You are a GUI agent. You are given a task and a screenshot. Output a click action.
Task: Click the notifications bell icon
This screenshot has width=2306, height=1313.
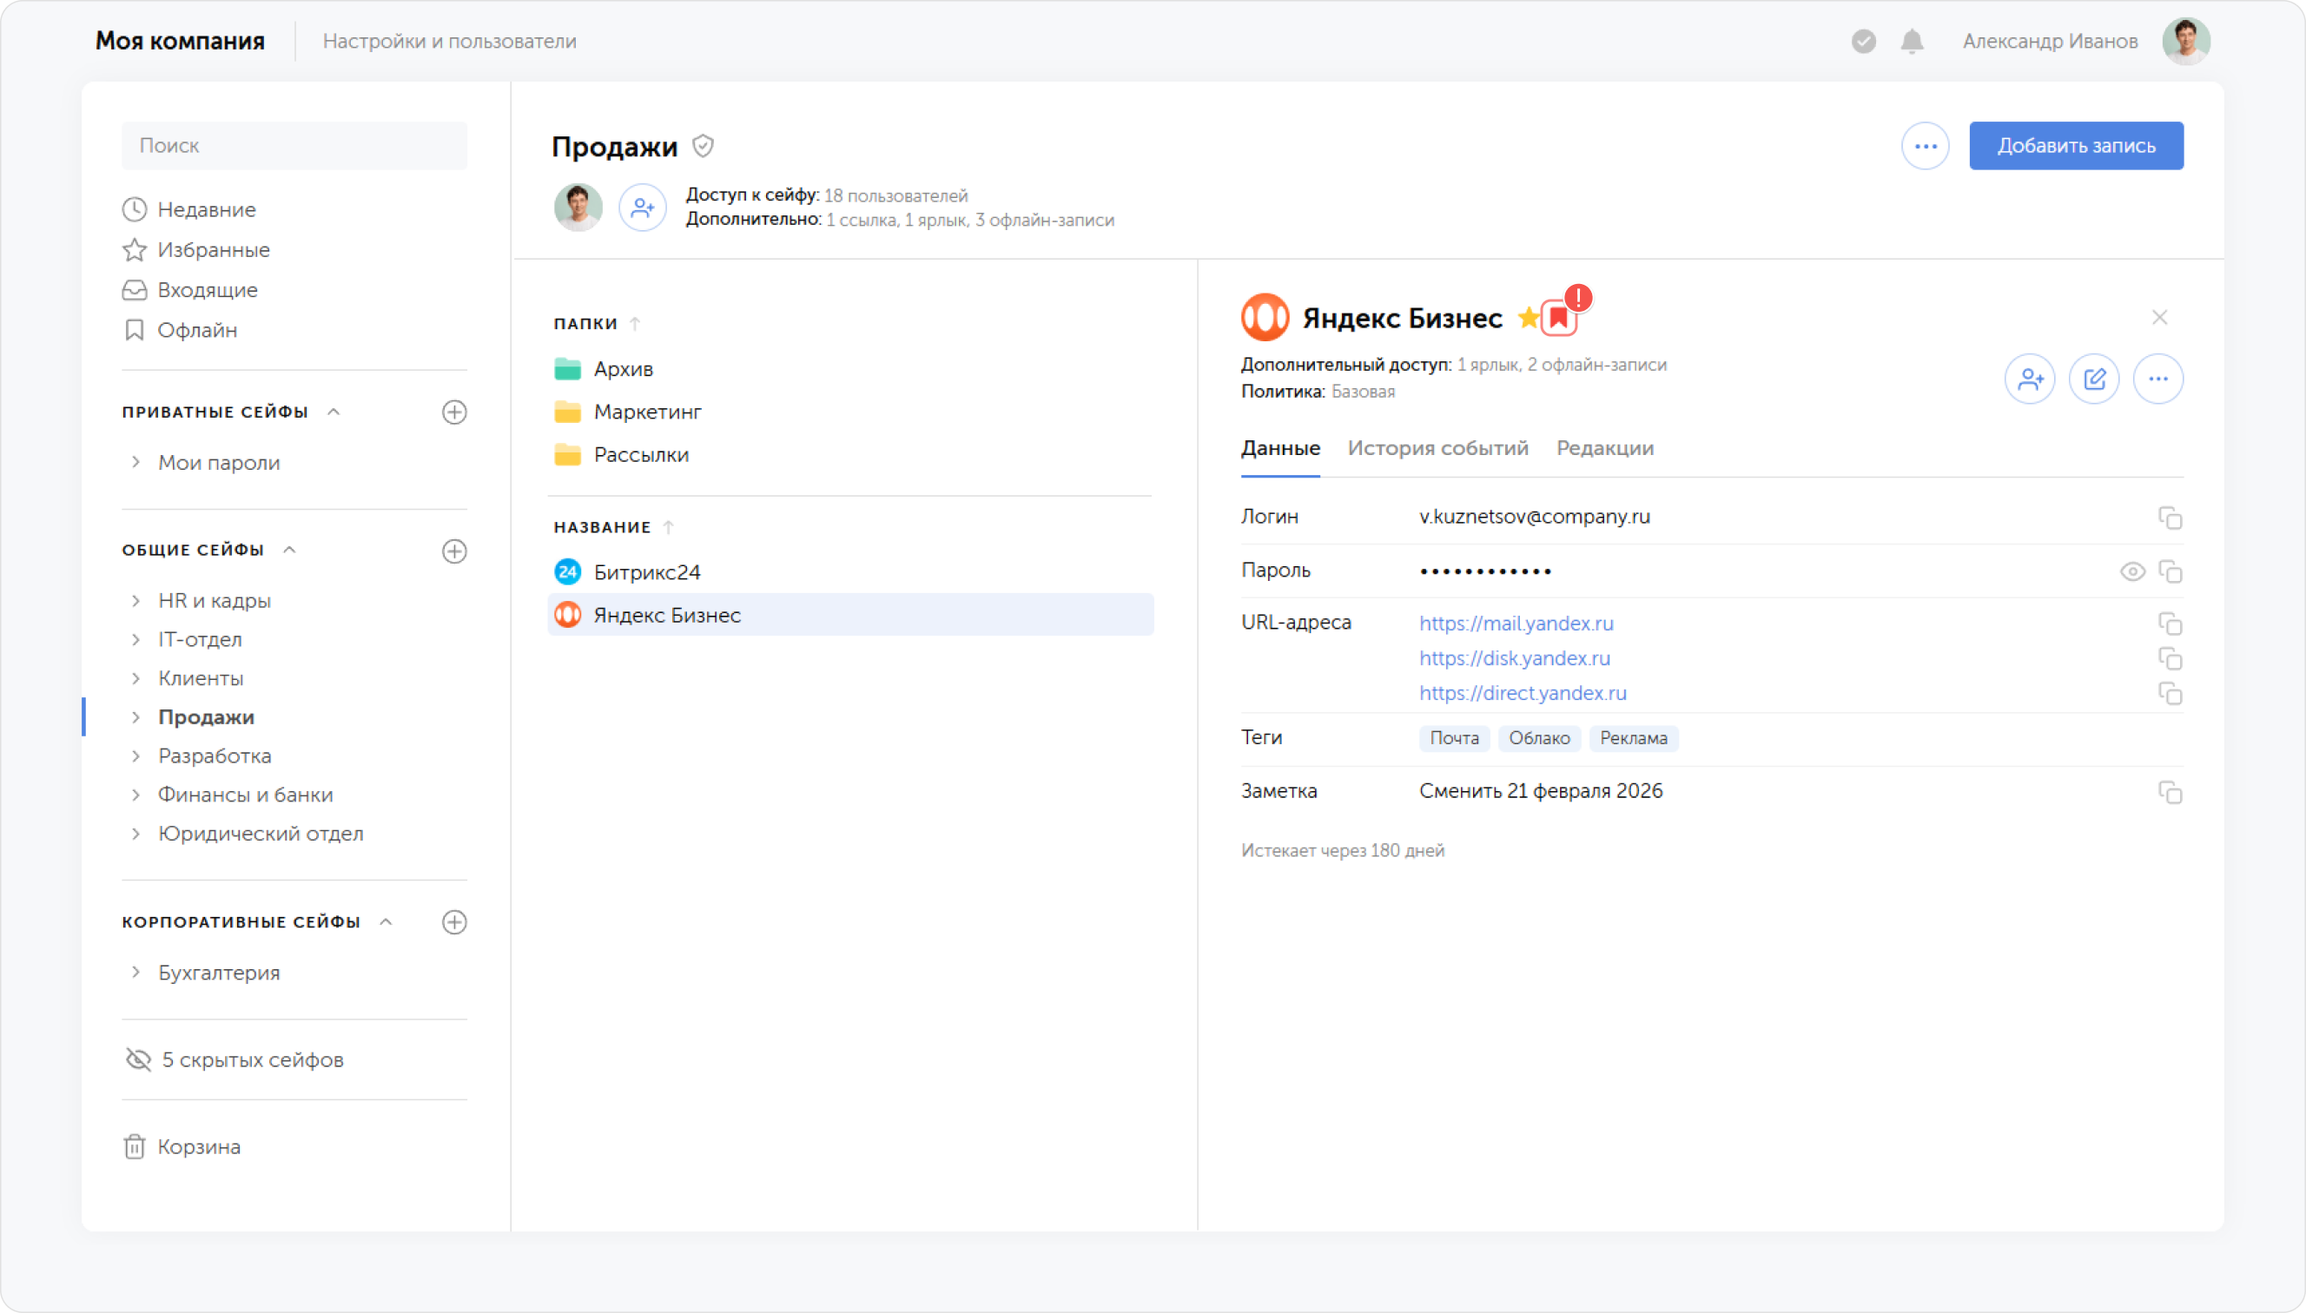click(1911, 42)
